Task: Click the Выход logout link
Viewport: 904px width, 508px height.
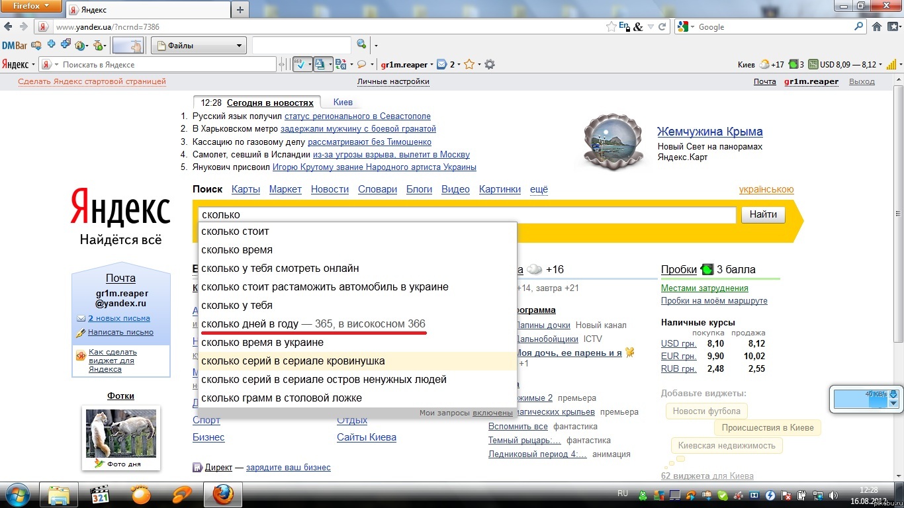Action: click(862, 81)
